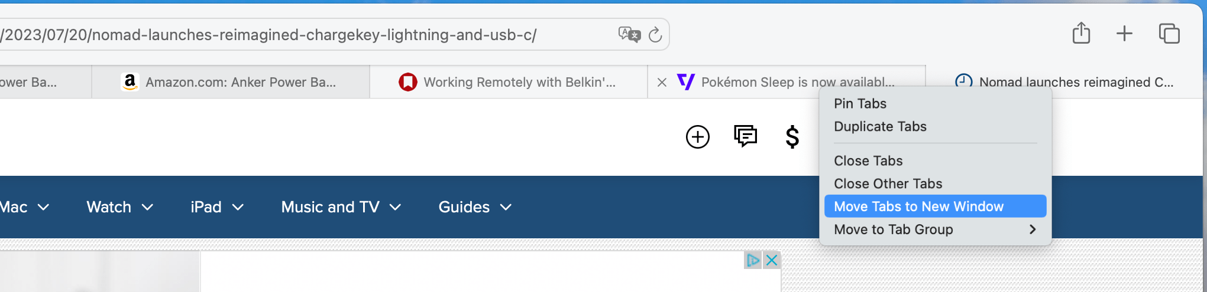1207x292 pixels.
Task: Reload the page with the refresh icon
Action: (x=655, y=35)
